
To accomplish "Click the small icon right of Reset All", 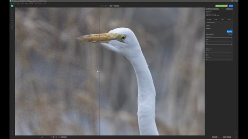I will coord(220,137).
